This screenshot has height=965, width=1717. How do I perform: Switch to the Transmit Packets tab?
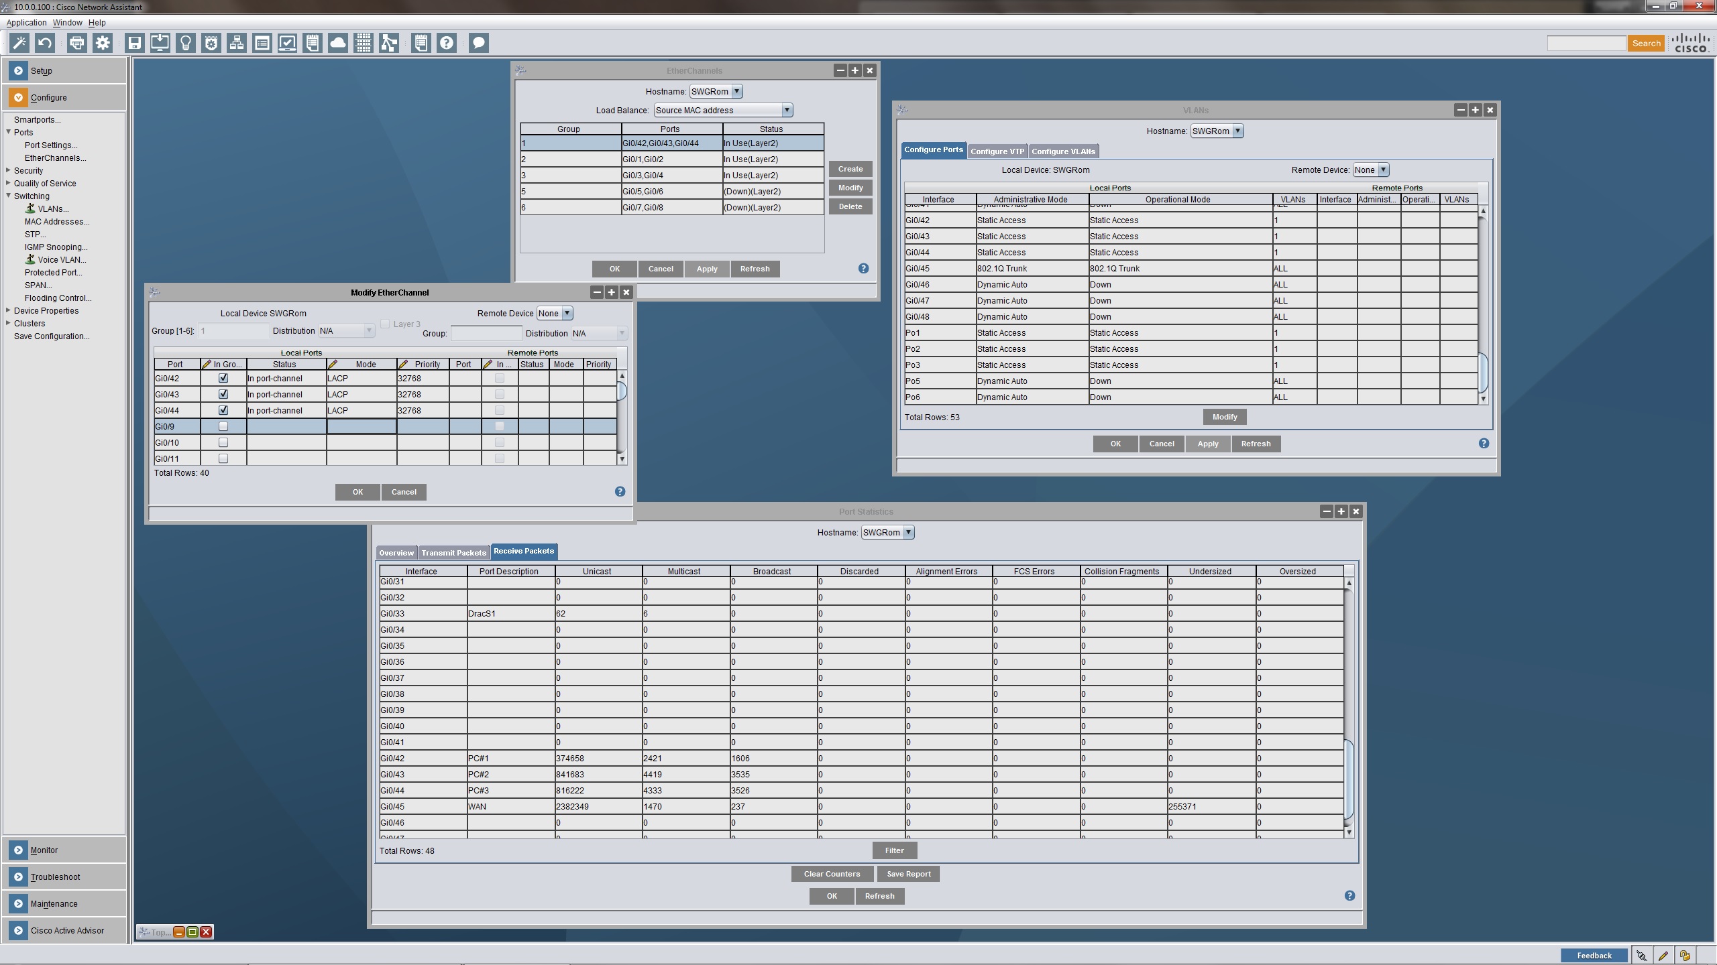tap(453, 553)
